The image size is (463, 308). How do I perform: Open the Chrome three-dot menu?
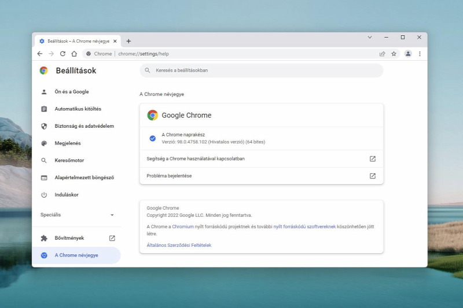point(420,54)
